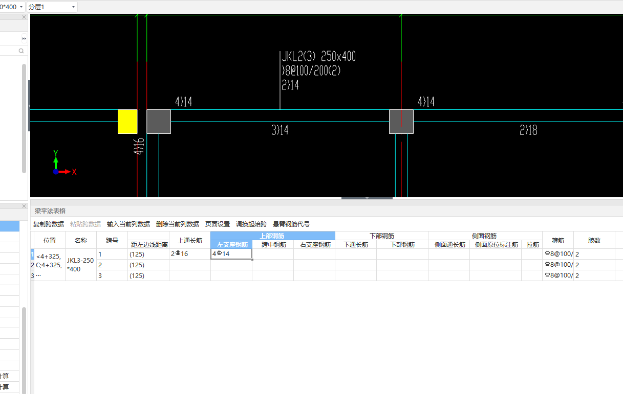Screen dimensions: 623x394
Task: Click the 位置 column header
Action: click(x=50, y=240)
